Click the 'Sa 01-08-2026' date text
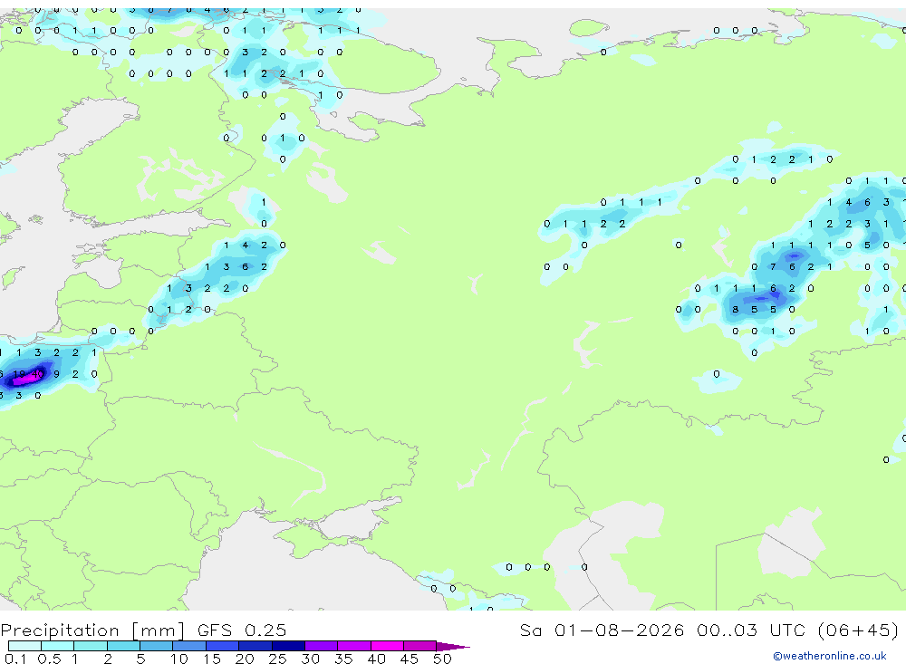This screenshot has height=664, width=906. tap(602, 630)
